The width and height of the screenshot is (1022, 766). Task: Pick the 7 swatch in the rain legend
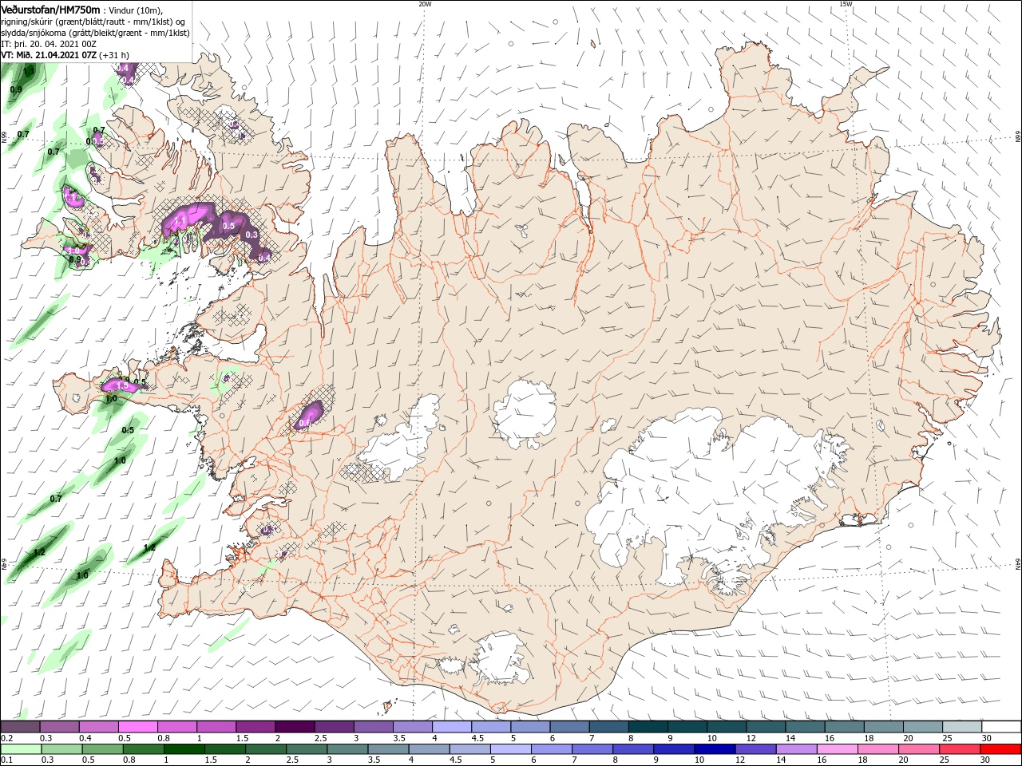pyautogui.click(x=592, y=749)
